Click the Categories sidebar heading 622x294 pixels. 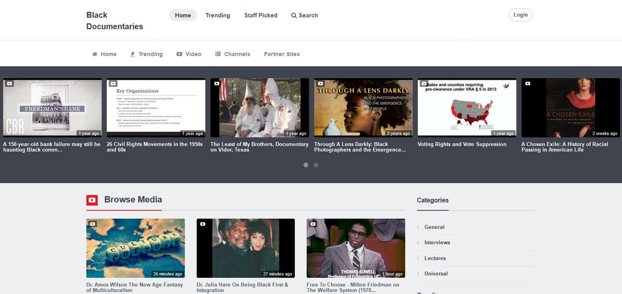433,200
